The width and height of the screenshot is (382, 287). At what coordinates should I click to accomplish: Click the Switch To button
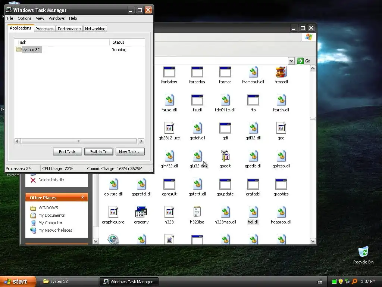pyautogui.click(x=98, y=152)
